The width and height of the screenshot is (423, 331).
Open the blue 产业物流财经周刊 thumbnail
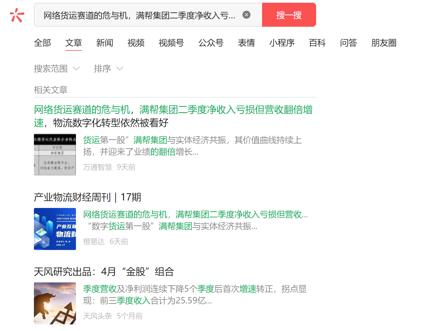point(55,229)
